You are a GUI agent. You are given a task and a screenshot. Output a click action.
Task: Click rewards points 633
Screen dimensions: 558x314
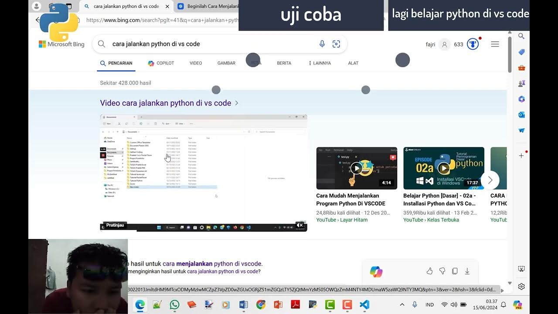pos(459,44)
